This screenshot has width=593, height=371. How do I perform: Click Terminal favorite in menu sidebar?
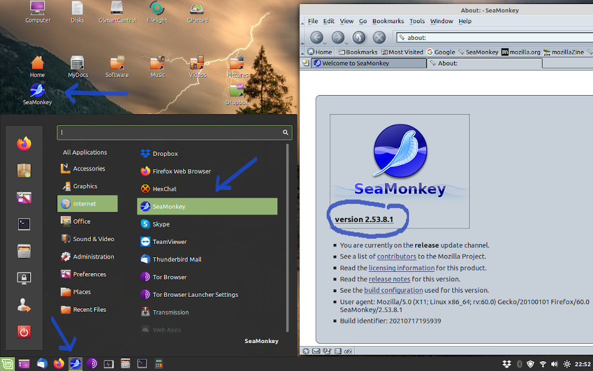pyautogui.click(x=24, y=224)
